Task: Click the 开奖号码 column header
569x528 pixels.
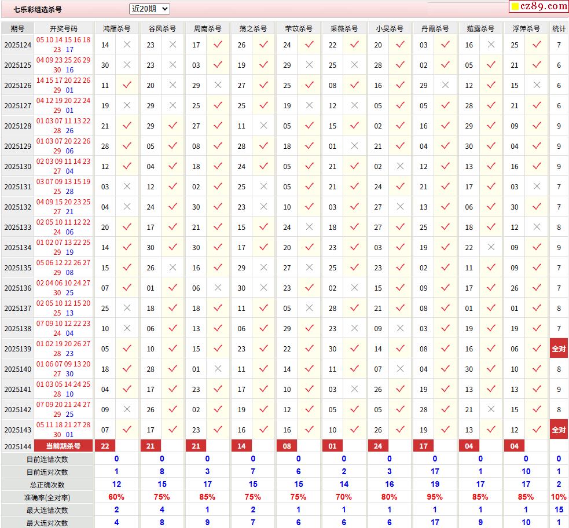Action: pos(64,28)
